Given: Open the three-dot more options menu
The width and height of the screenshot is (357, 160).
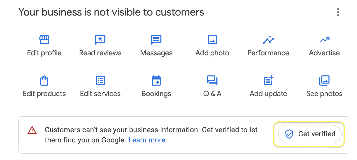Looking at the screenshot, I should (338, 12).
